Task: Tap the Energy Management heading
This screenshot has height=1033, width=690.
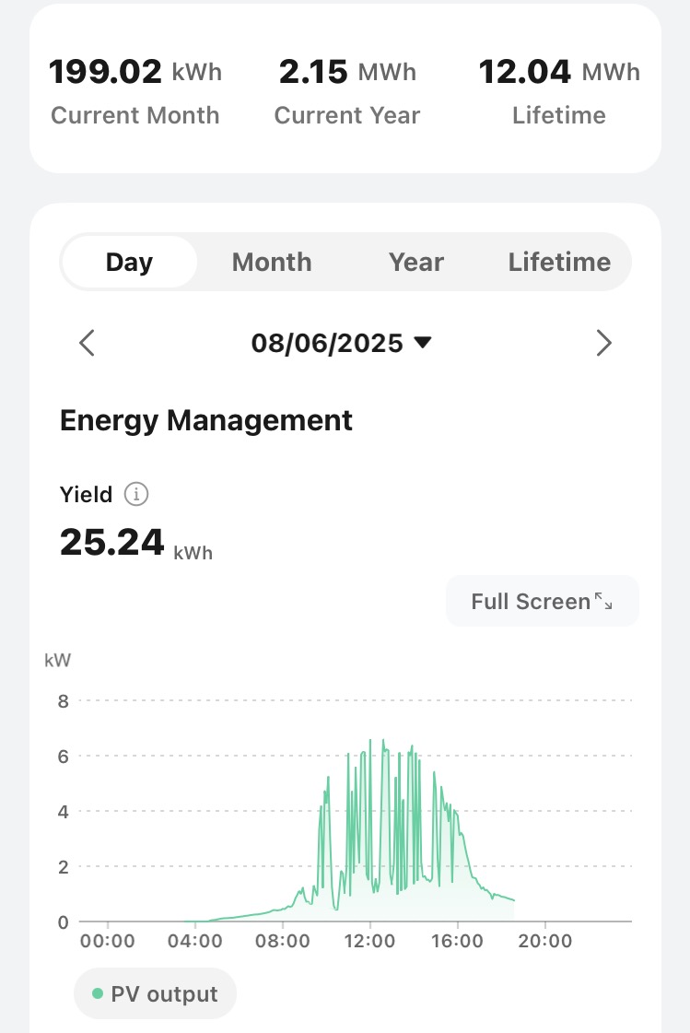Action: tap(206, 421)
